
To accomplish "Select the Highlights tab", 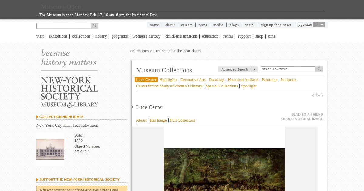I will 168,80.
